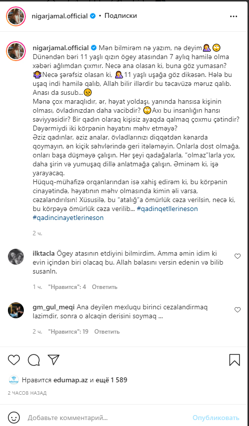Viewport: 249px width, 426px height.
Task: Share post with paper plane icon
Action: pos(54,359)
